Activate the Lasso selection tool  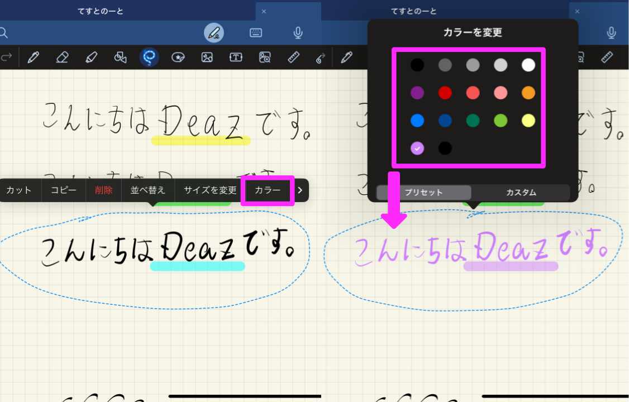pos(149,57)
